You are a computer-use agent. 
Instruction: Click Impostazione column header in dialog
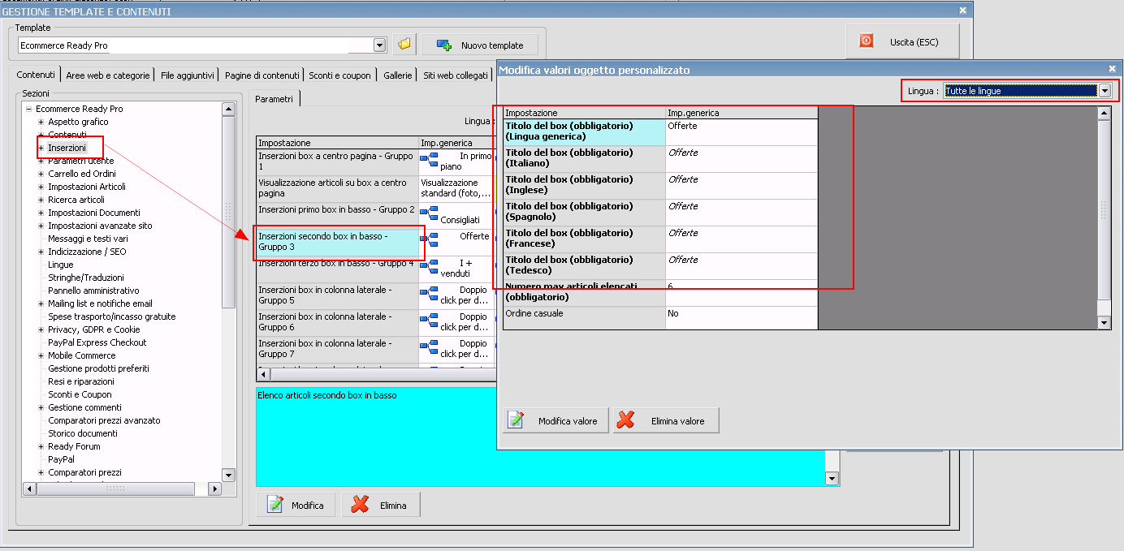click(x=584, y=113)
